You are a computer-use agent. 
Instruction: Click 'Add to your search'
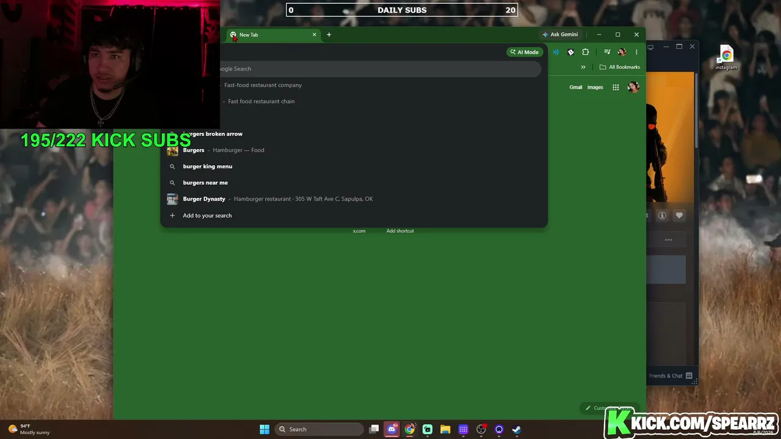coord(354,215)
